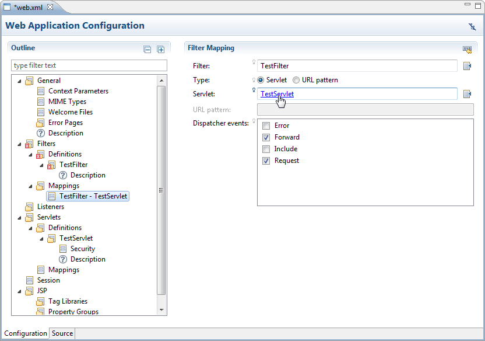Click the Error Pages folder icon
This screenshot has height=341, width=485.
[x=40, y=123]
